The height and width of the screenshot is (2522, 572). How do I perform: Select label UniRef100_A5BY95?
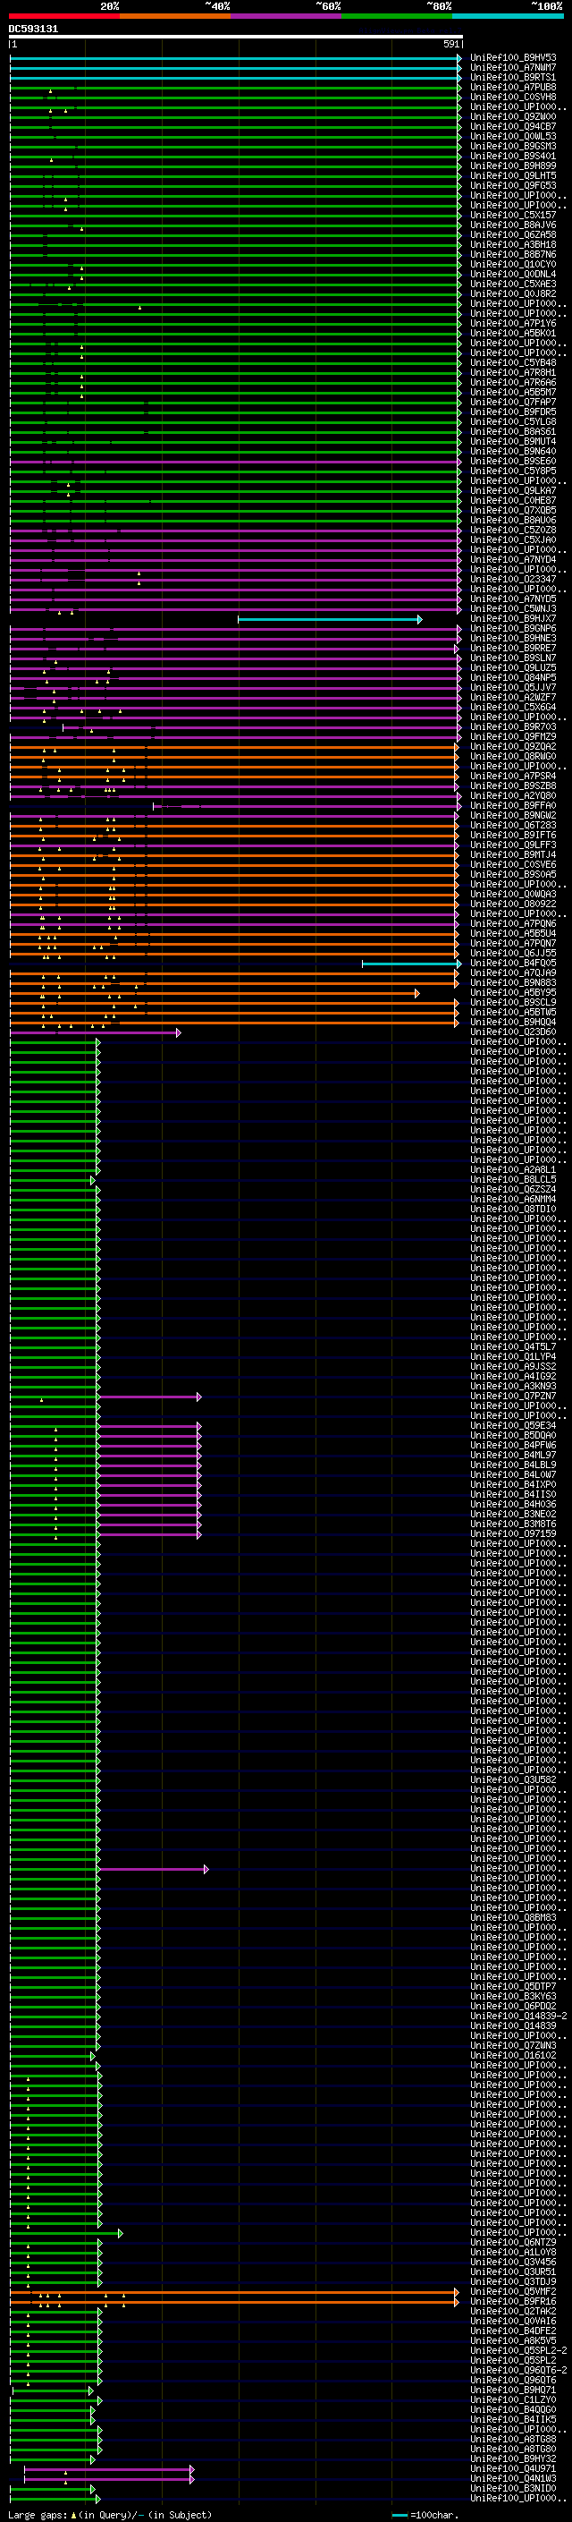coord(513,993)
